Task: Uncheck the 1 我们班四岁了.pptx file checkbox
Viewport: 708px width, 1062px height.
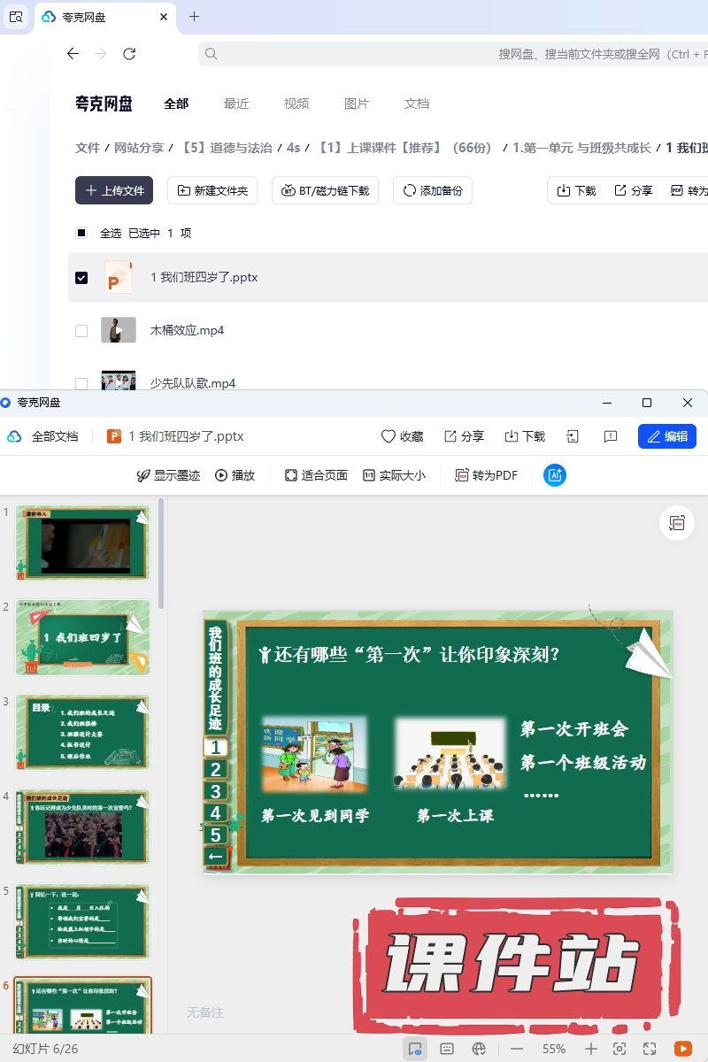Action: coord(81,278)
